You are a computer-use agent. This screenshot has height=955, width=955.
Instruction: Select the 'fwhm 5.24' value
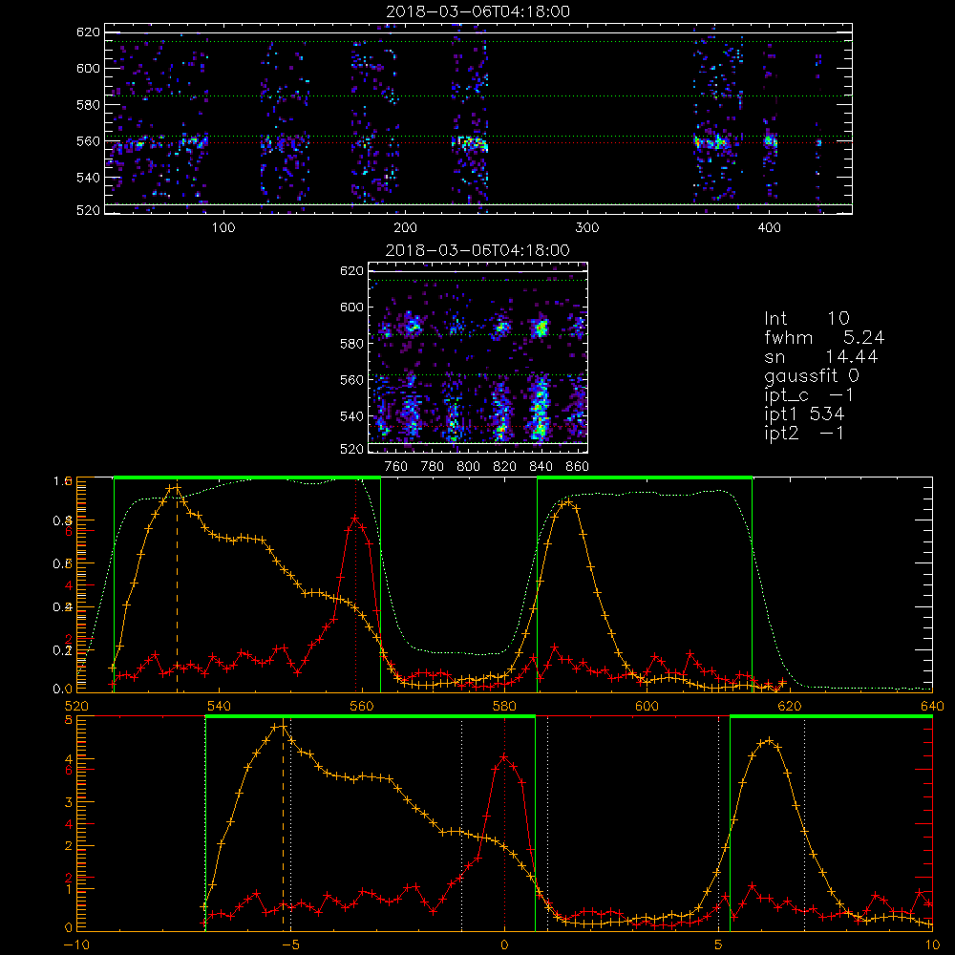824,337
